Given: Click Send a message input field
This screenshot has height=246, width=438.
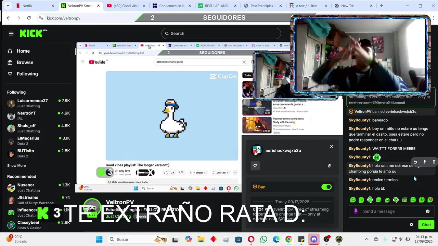Looking at the screenshot, I should [x=392, y=211].
